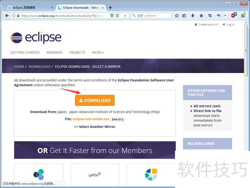The width and height of the screenshot is (250, 188).
Task: Bookmark this page with the star icon
Action: [x=177, y=16]
